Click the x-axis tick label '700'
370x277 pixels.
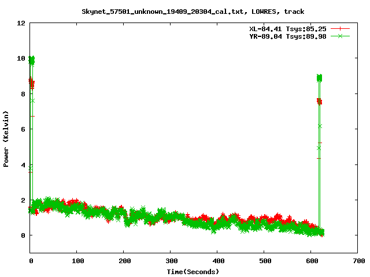pyautogui.click(x=358, y=261)
